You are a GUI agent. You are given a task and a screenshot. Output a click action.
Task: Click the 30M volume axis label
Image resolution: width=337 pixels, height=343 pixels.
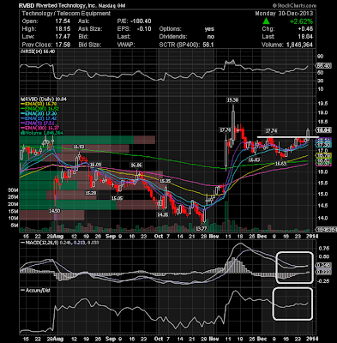pos(13,190)
